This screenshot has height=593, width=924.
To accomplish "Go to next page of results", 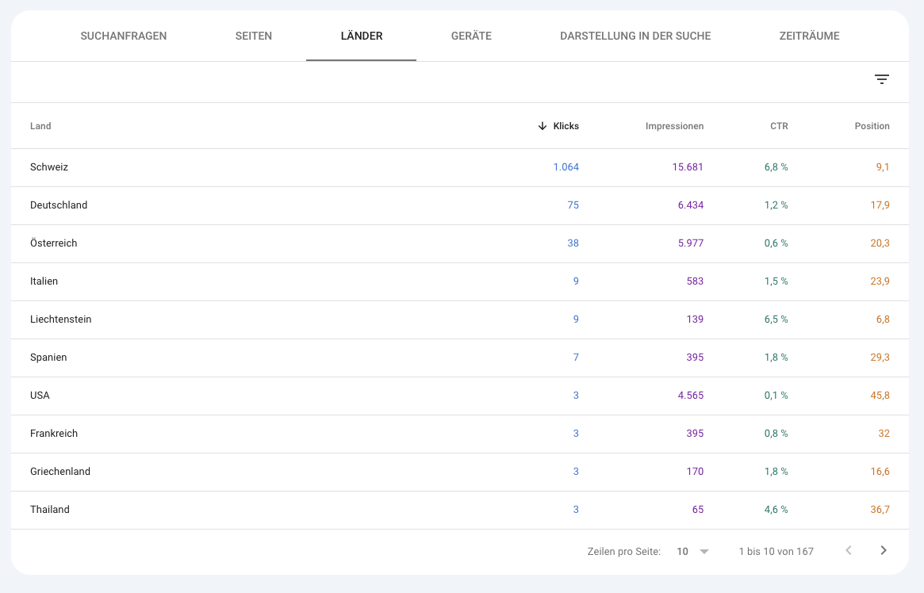I will coord(884,551).
